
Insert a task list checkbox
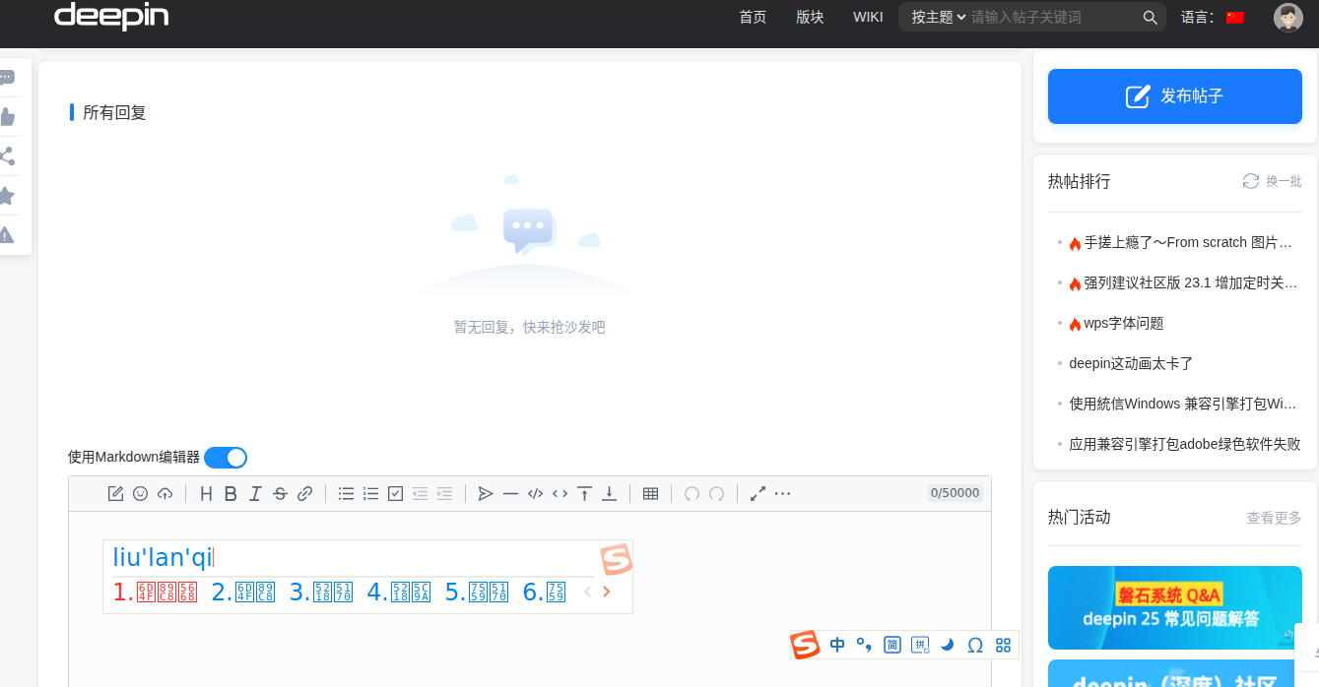(x=395, y=493)
